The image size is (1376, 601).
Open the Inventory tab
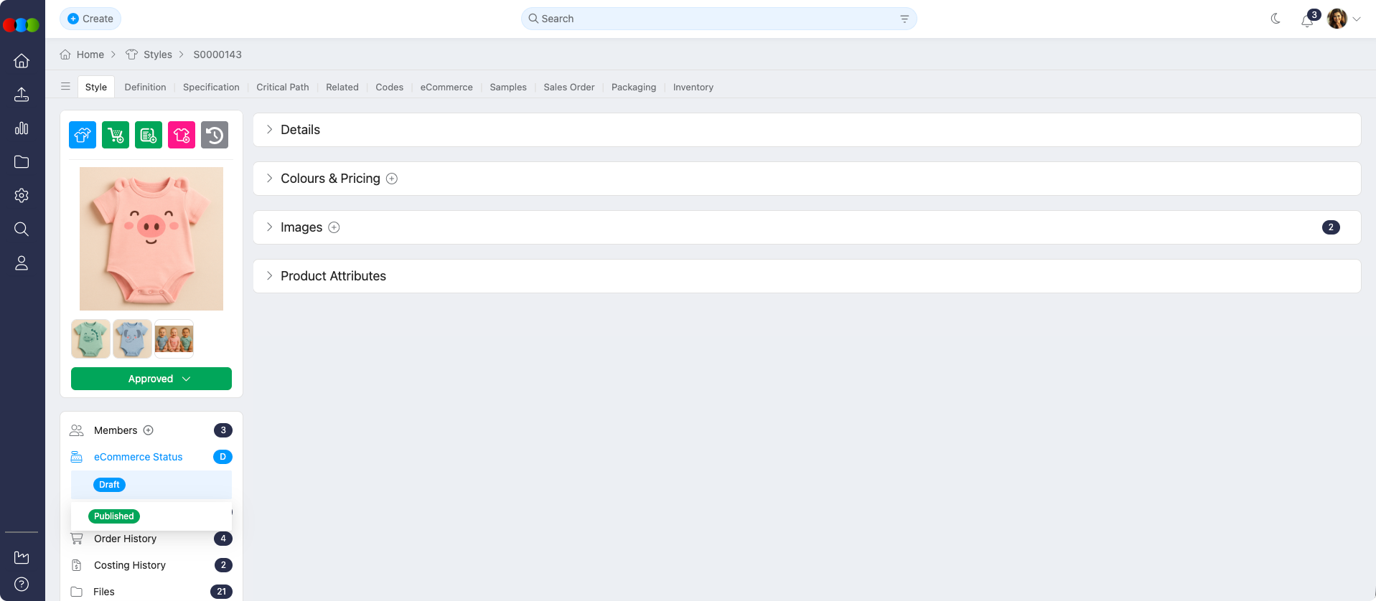(693, 87)
